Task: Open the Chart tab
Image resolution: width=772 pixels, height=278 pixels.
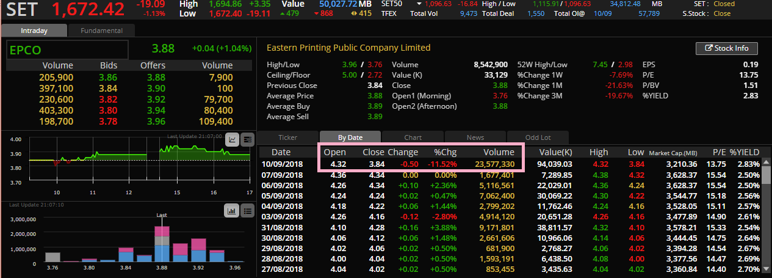Action: pyautogui.click(x=413, y=137)
